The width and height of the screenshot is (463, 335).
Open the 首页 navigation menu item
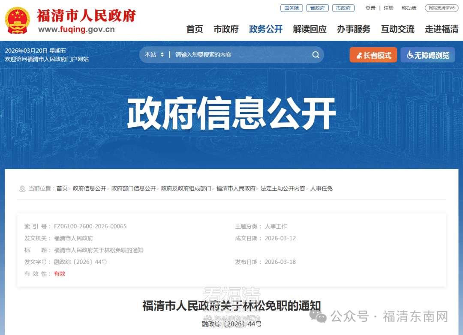(x=195, y=29)
